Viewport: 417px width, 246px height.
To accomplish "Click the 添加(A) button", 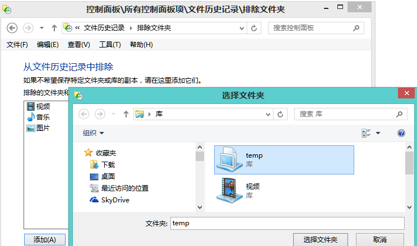I will tap(45, 240).
